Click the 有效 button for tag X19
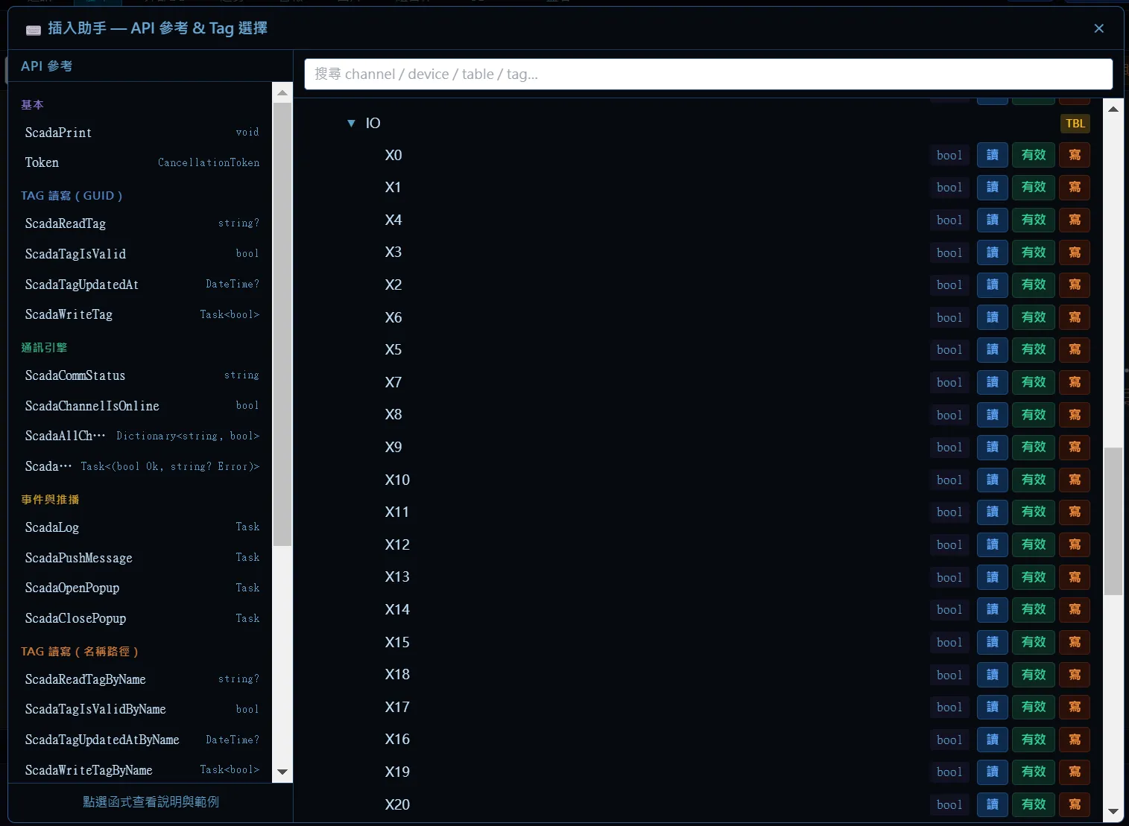 [1033, 772]
